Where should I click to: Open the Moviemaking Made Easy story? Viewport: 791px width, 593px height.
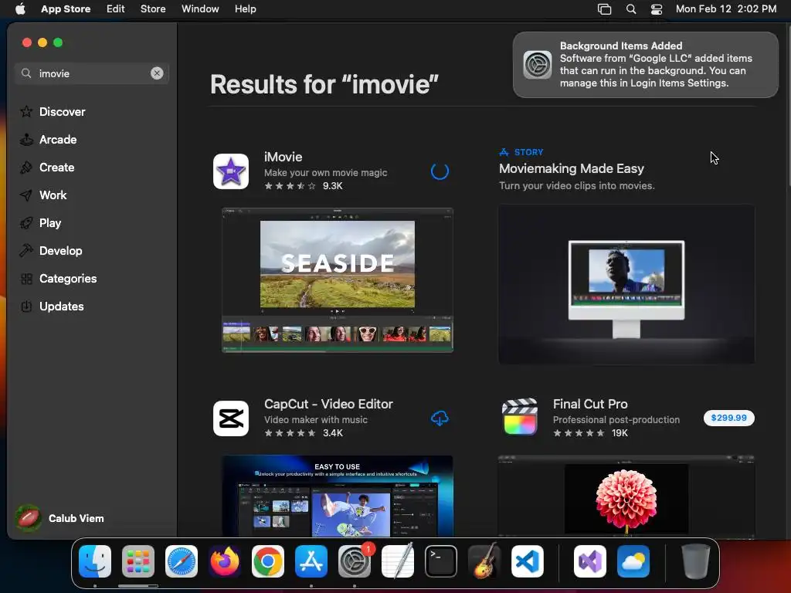[572, 168]
